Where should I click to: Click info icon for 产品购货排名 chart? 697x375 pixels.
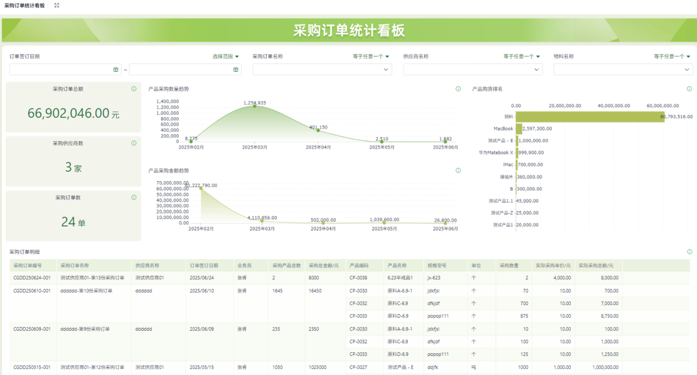[x=689, y=89]
